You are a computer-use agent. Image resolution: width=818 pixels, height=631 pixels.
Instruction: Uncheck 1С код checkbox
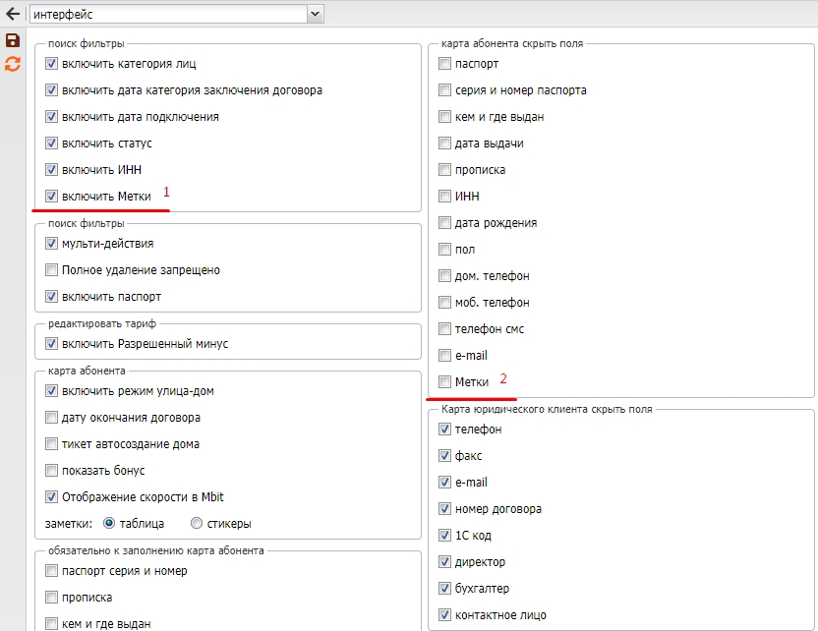tap(445, 536)
